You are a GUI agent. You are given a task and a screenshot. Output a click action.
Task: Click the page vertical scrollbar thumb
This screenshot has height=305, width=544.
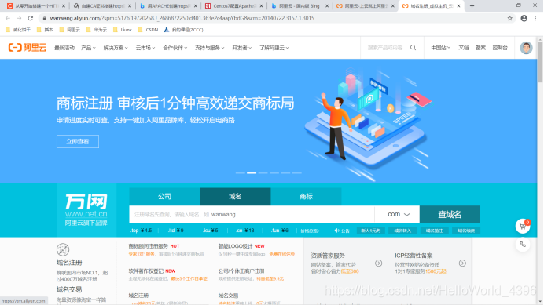point(540,62)
